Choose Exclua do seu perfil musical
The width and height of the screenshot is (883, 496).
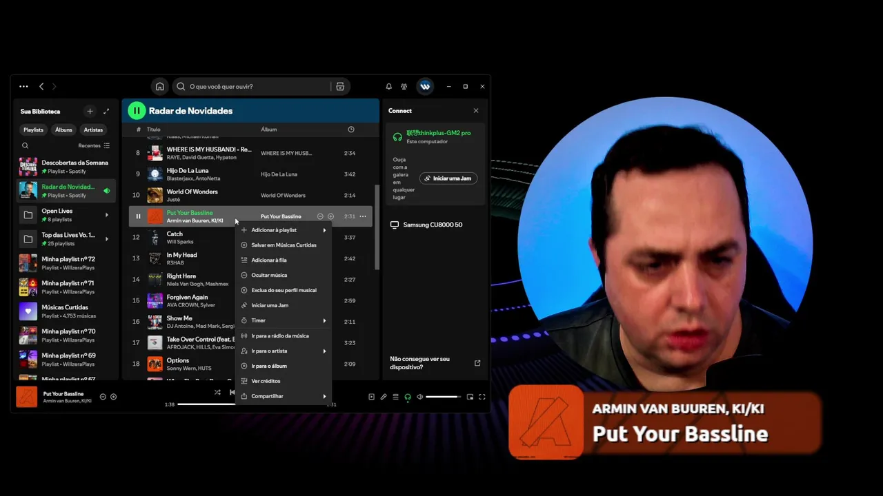(x=284, y=291)
